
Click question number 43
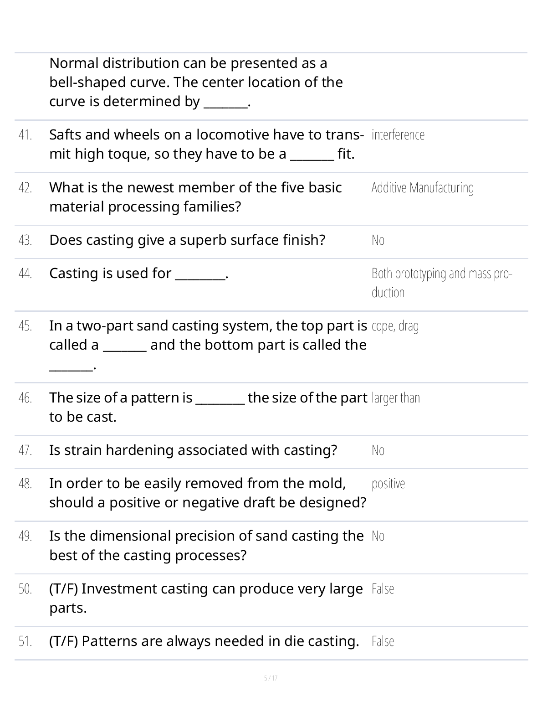tap(26, 240)
